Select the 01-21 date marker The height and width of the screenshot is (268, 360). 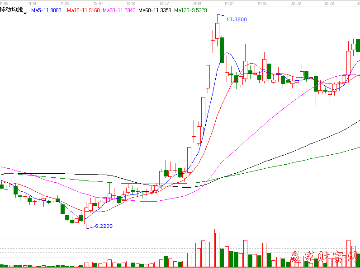[229, 3]
